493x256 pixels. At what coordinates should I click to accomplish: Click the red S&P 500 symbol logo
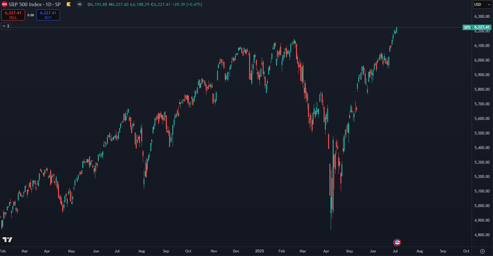[x=5, y=4]
